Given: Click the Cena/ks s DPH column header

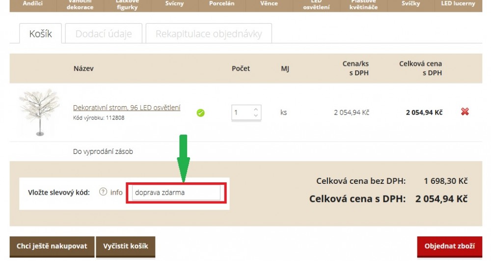Looking at the screenshot, I should coord(355,68).
